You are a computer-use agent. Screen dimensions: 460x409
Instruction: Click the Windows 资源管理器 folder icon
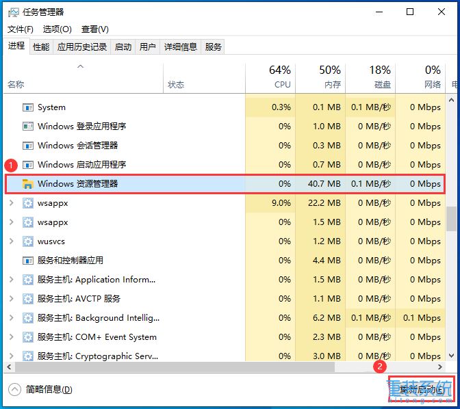point(28,184)
